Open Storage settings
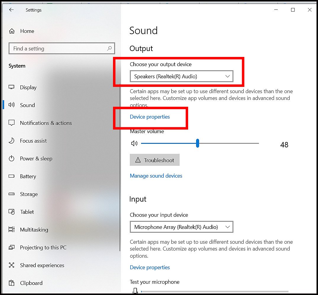This screenshot has width=318, height=295. (x=29, y=194)
